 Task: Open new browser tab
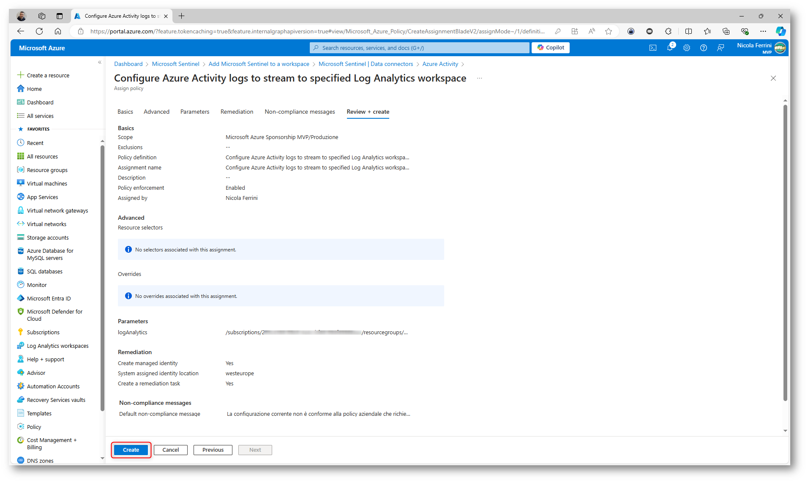(x=182, y=16)
